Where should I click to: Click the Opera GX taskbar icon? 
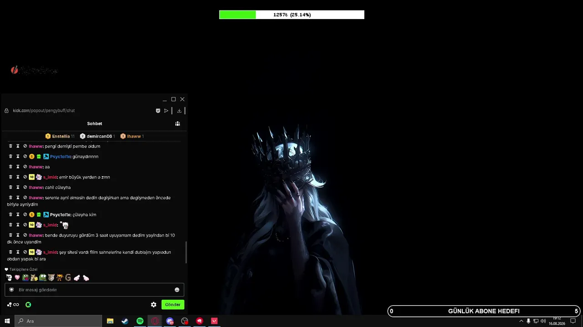click(155, 321)
